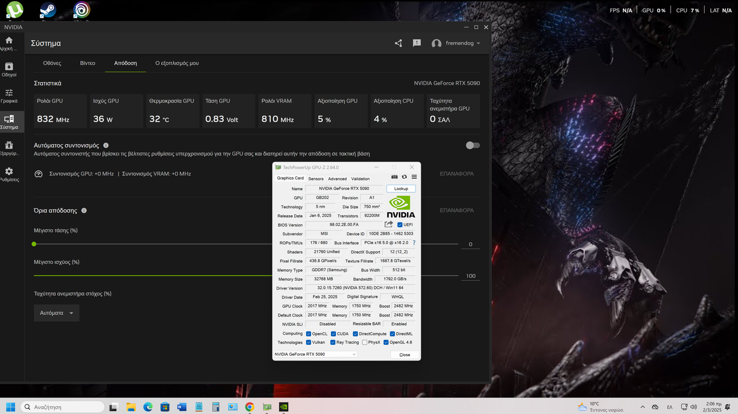Open Calculator from the taskbar

216,407
